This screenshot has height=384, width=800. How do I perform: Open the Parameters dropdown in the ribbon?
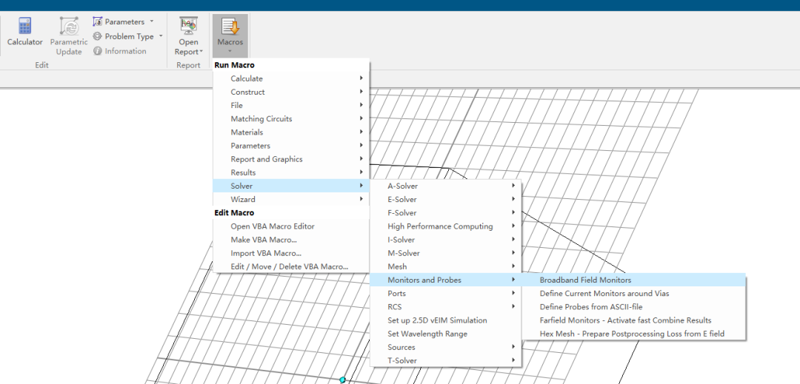[x=124, y=21]
